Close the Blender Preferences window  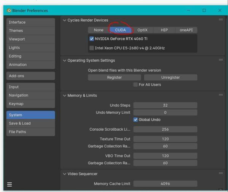220,11
